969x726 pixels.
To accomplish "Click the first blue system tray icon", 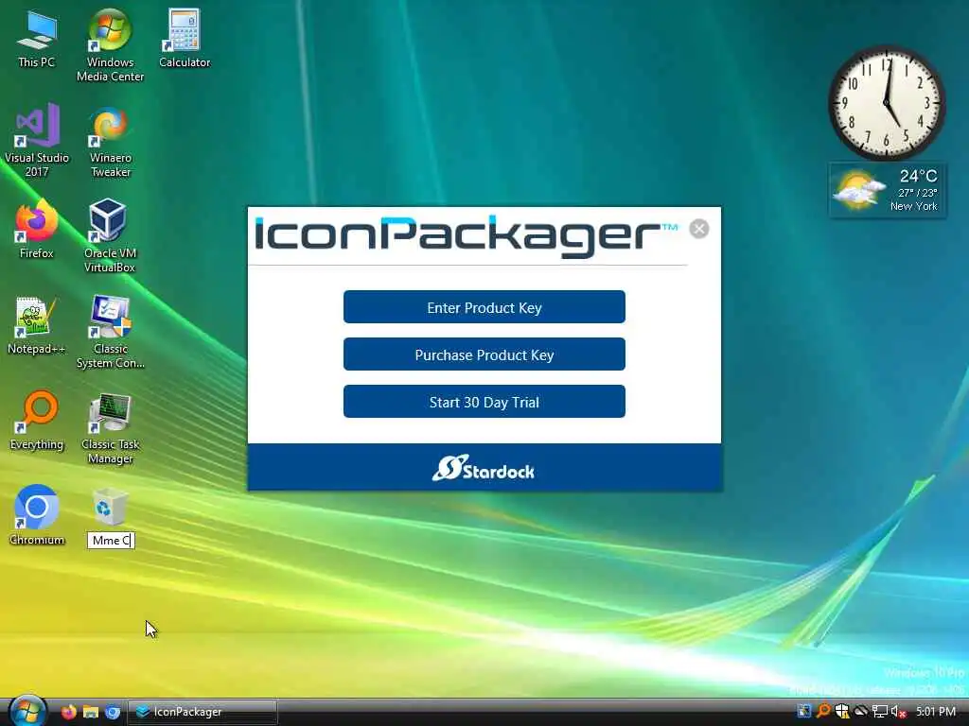I will click(804, 711).
